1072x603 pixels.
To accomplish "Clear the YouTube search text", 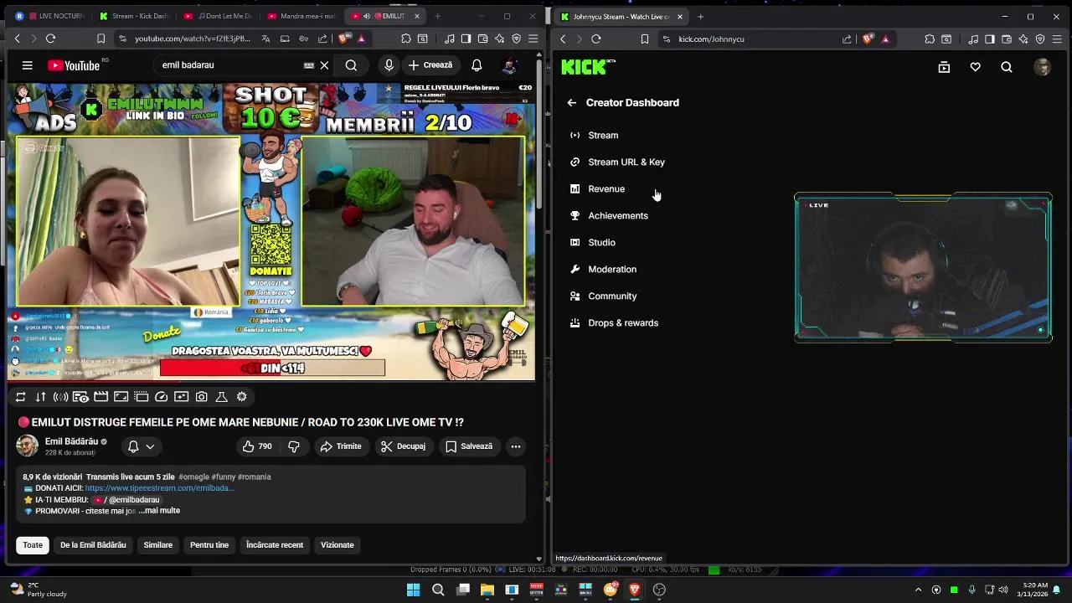I will pyautogui.click(x=324, y=65).
